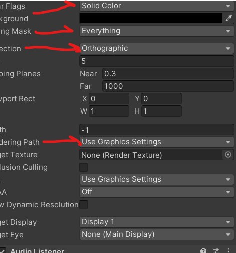Click the Occlusion Culling property label
The height and width of the screenshot is (253, 236).
coord(24,167)
